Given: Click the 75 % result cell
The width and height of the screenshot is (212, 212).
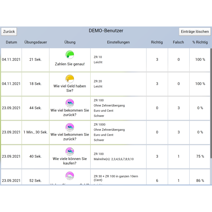Looking at the screenshot, I should 200,156.
